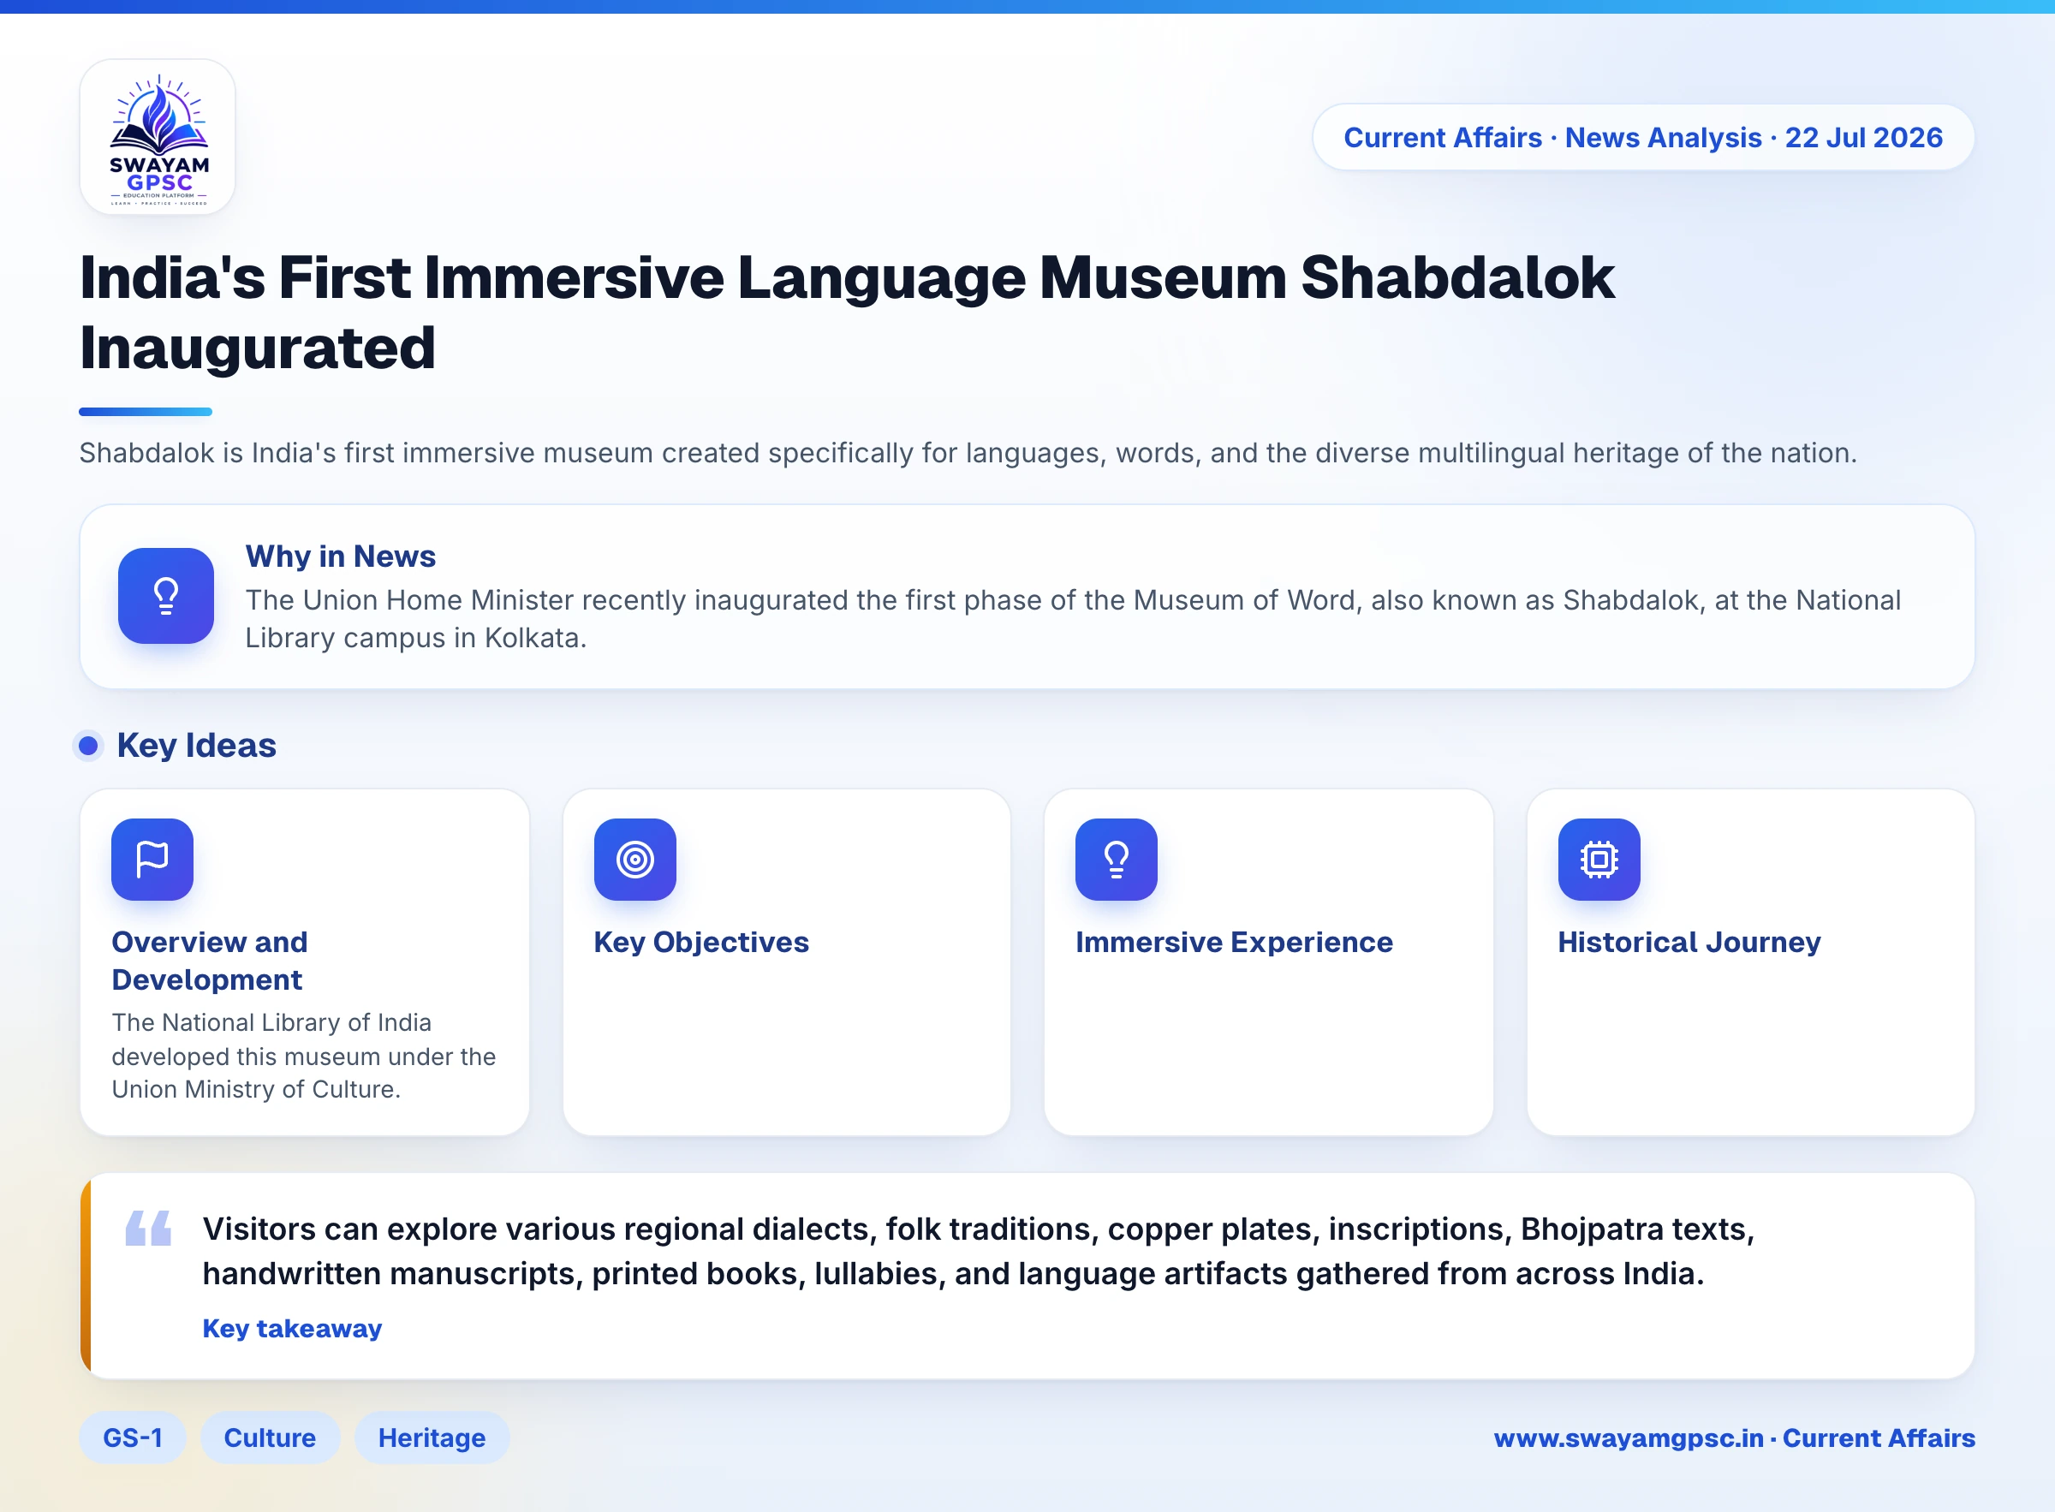Screen dimensions: 2055x1512
Task: Click the blue bullet beside Key Ideas
Action: [x=88, y=746]
